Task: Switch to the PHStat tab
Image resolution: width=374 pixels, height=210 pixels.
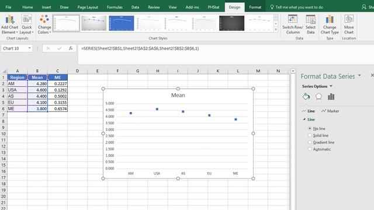Action: pos(213,7)
